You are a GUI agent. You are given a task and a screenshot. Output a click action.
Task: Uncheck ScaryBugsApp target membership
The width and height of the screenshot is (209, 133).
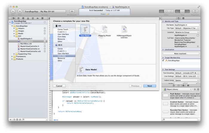point(163,61)
